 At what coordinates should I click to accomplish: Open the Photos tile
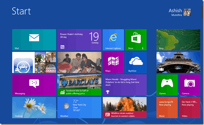(x=79, y=62)
